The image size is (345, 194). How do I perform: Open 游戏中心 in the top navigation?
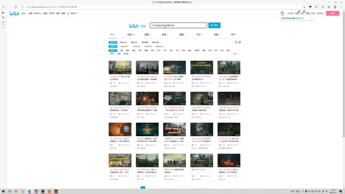(x=38, y=13)
